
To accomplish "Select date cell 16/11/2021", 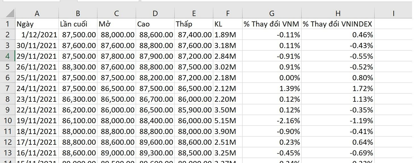I will [37, 153].
